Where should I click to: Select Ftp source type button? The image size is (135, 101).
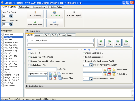point(109,43)
